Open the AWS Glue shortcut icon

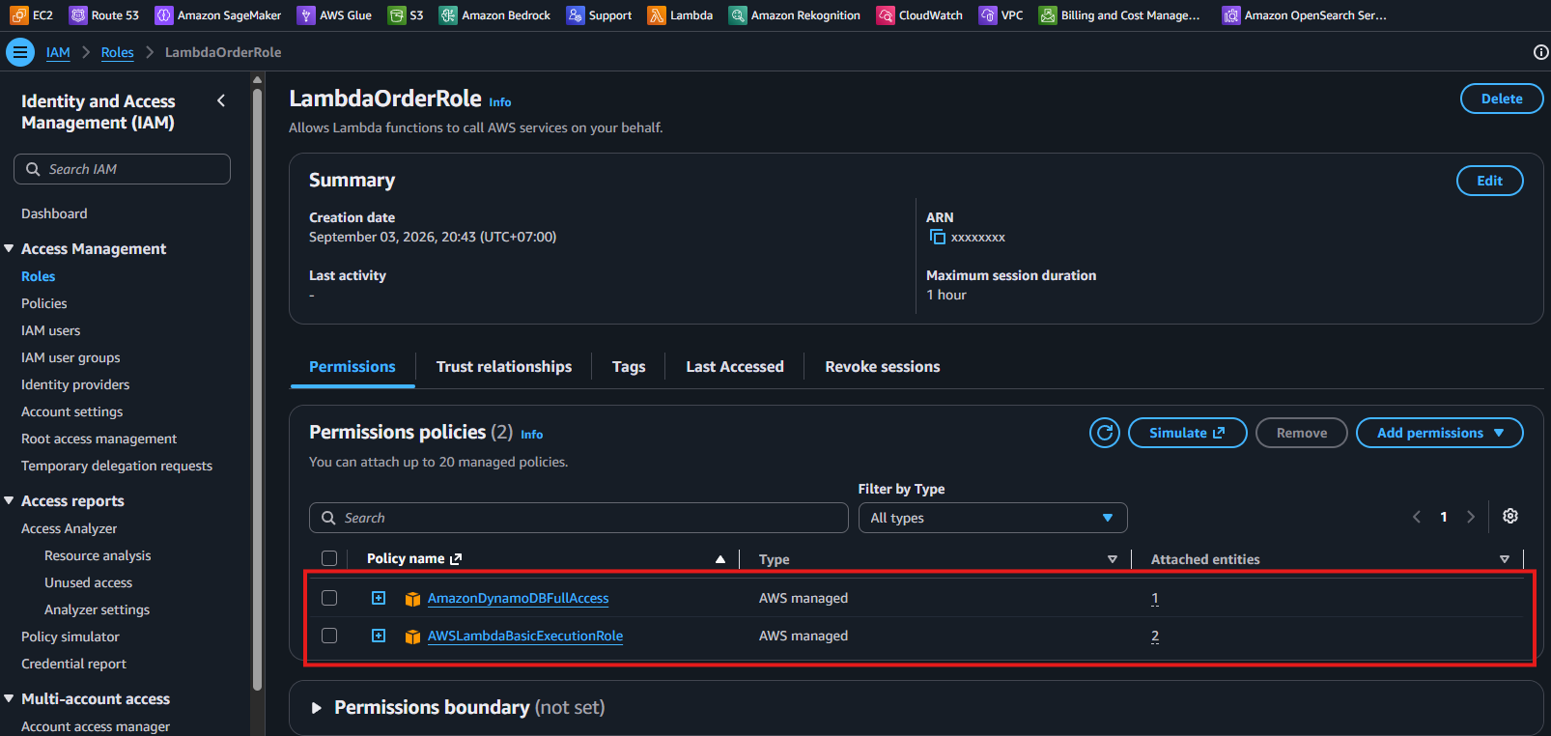[306, 15]
